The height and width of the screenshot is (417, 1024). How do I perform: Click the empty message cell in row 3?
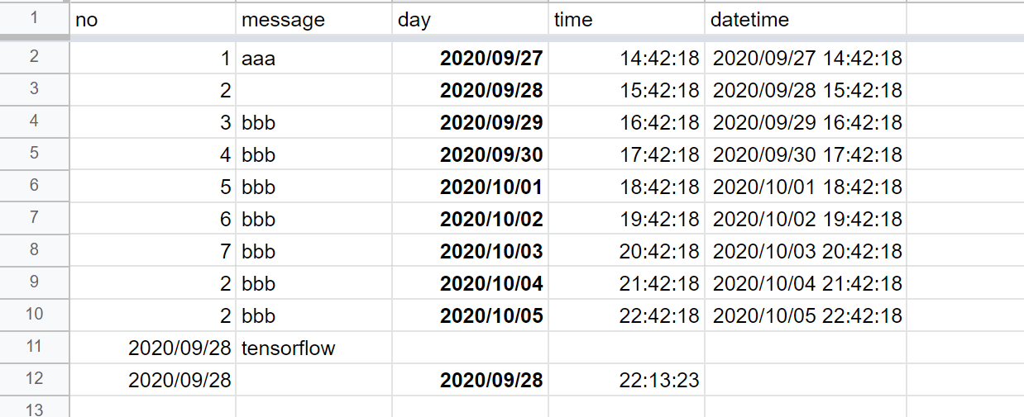313,91
